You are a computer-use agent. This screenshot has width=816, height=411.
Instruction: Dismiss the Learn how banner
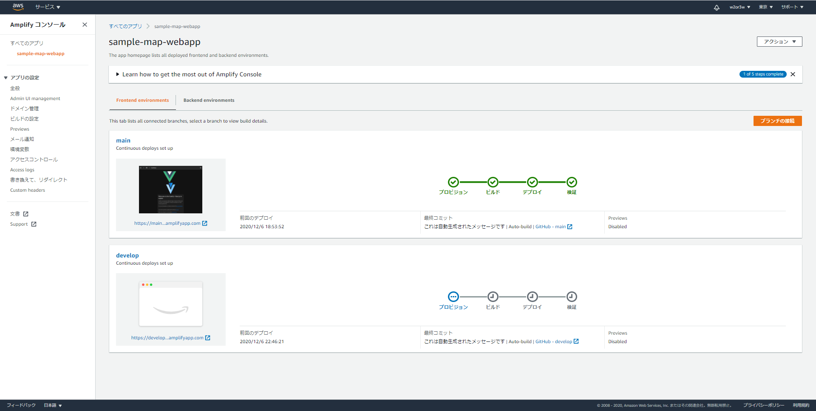(x=793, y=74)
